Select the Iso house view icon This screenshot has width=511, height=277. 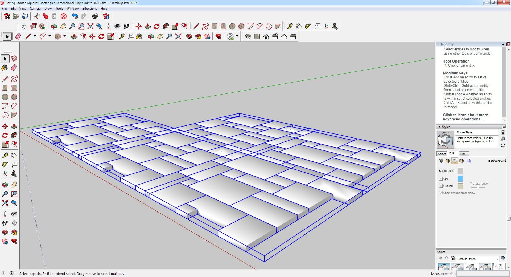tap(248, 36)
